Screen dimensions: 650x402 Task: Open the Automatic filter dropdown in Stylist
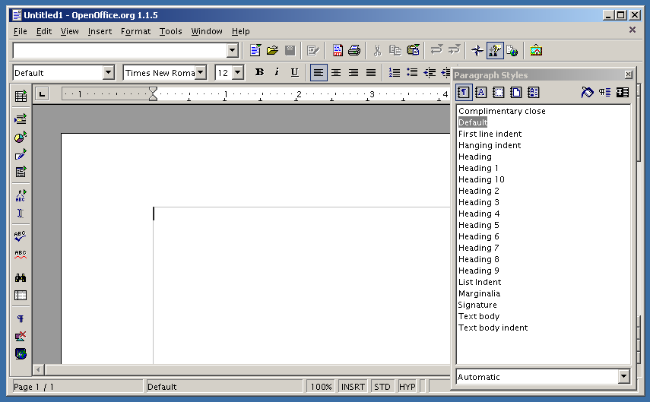click(x=624, y=376)
